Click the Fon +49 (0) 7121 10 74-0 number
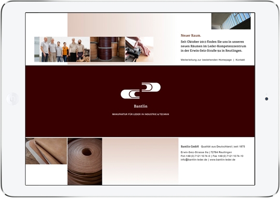Screen dimensions: 280x198 click(x=196, y=156)
